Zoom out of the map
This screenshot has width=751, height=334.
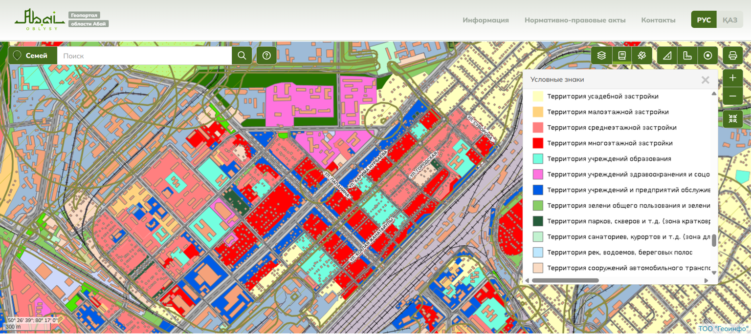click(x=732, y=96)
